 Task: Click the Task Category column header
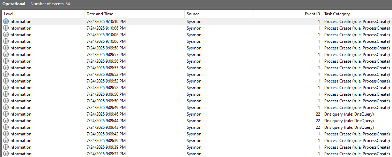point(337,14)
